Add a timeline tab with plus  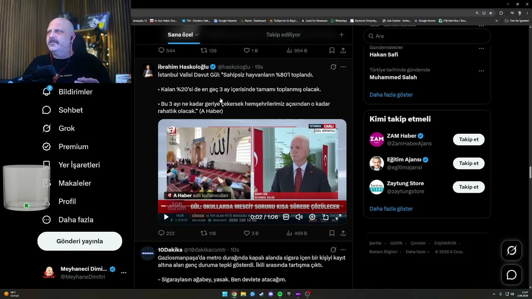[x=342, y=34]
